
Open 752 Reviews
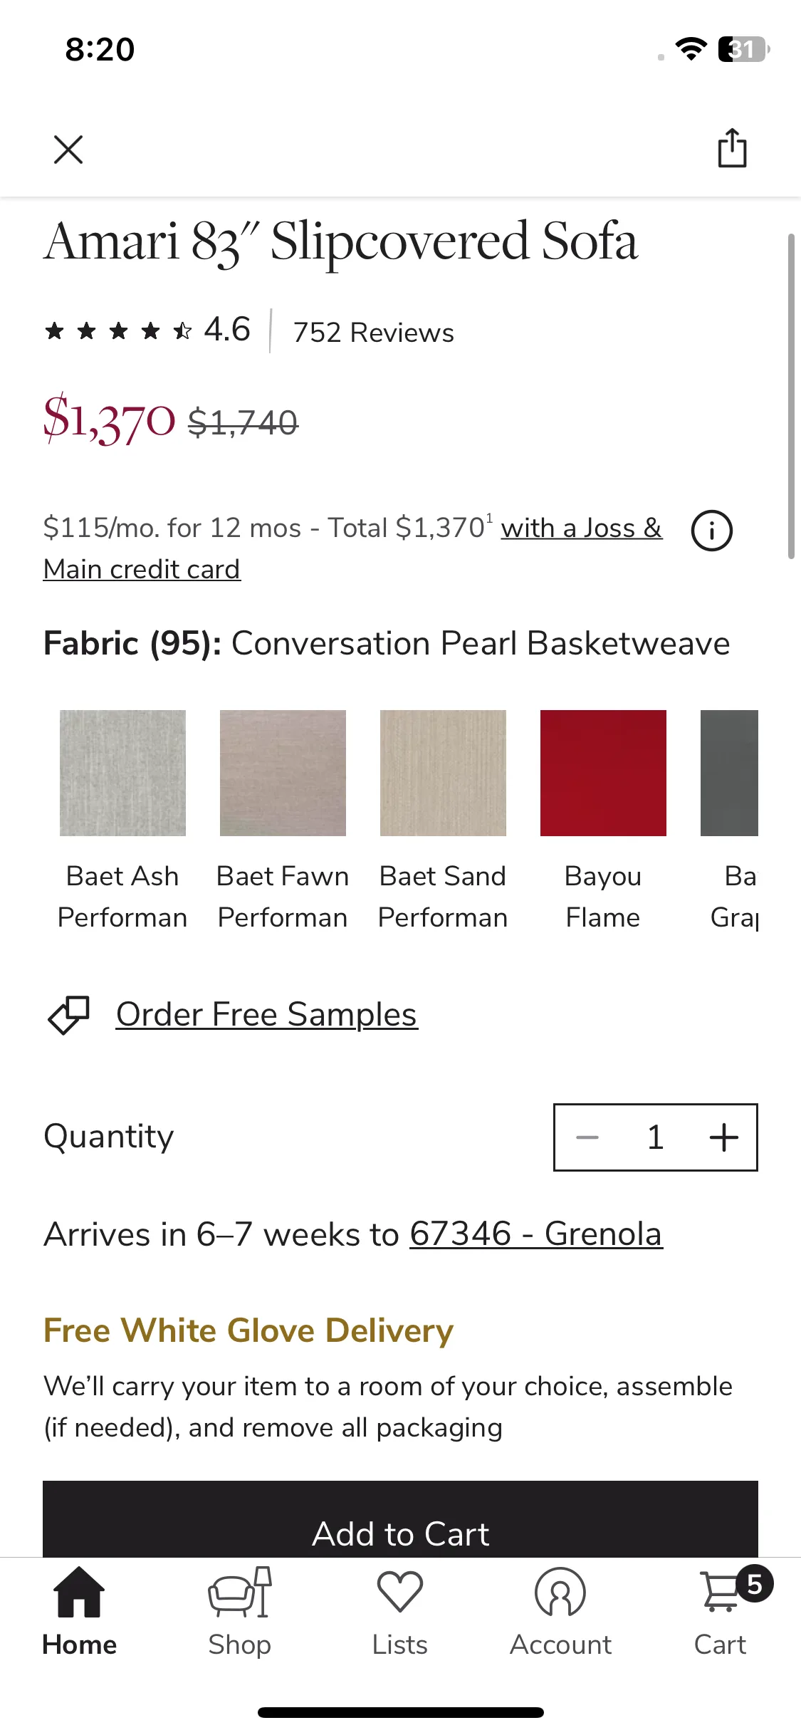[x=373, y=333]
